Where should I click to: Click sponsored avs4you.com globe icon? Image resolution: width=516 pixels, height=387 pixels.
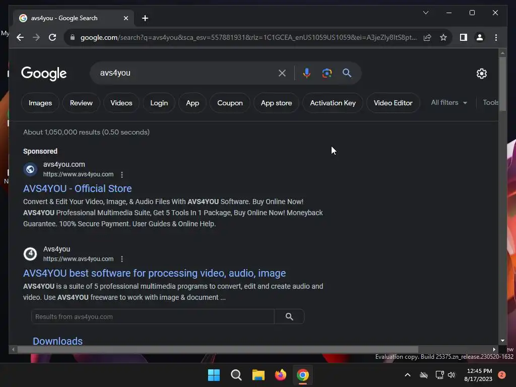(30, 169)
